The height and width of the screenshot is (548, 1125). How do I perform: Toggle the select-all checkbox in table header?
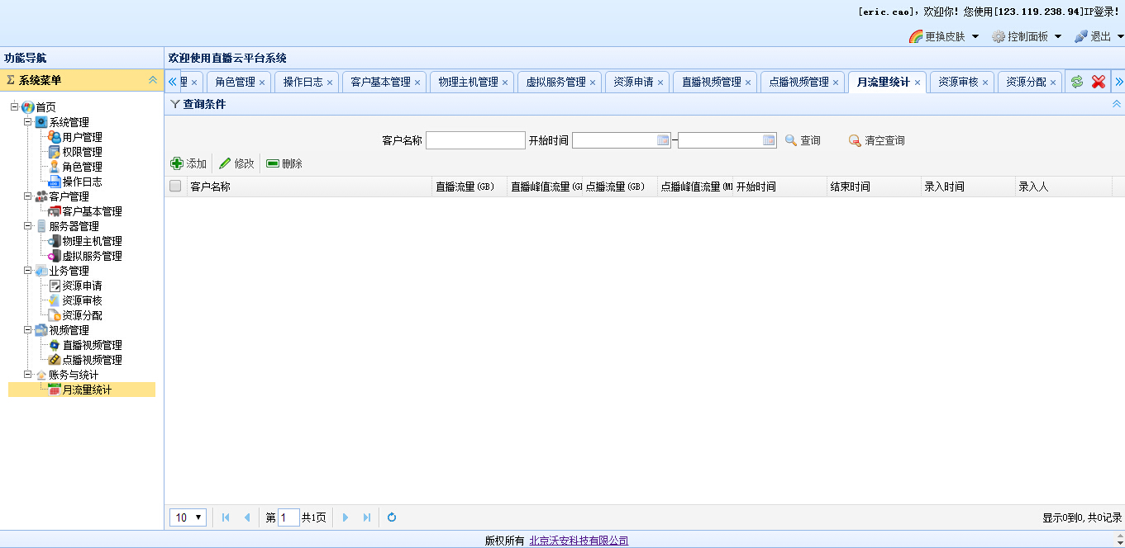(x=175, y=187)
